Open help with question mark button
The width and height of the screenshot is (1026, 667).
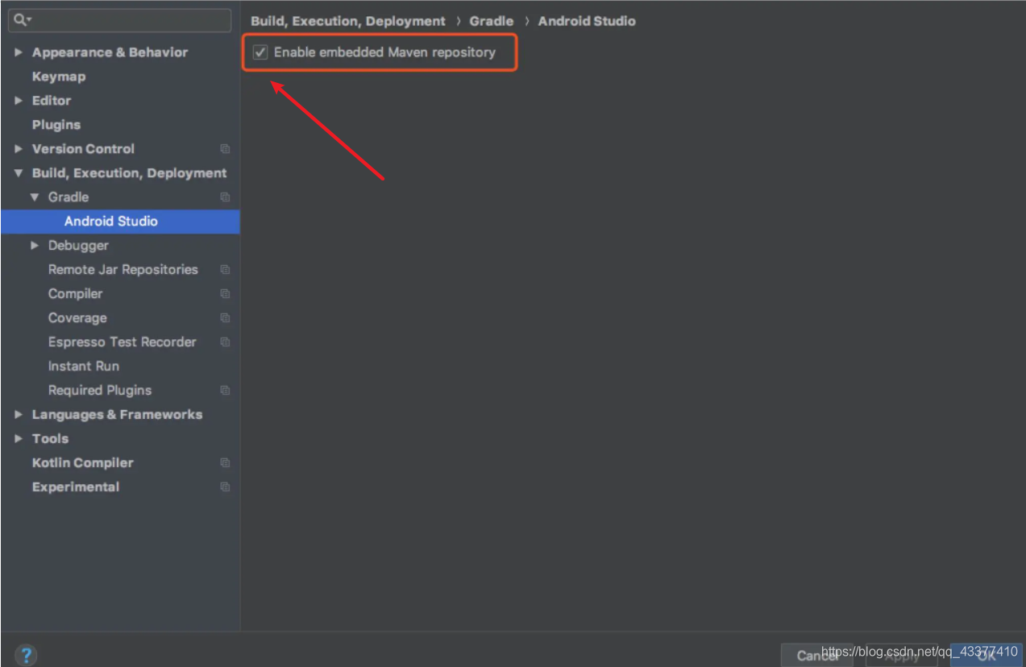26,655
